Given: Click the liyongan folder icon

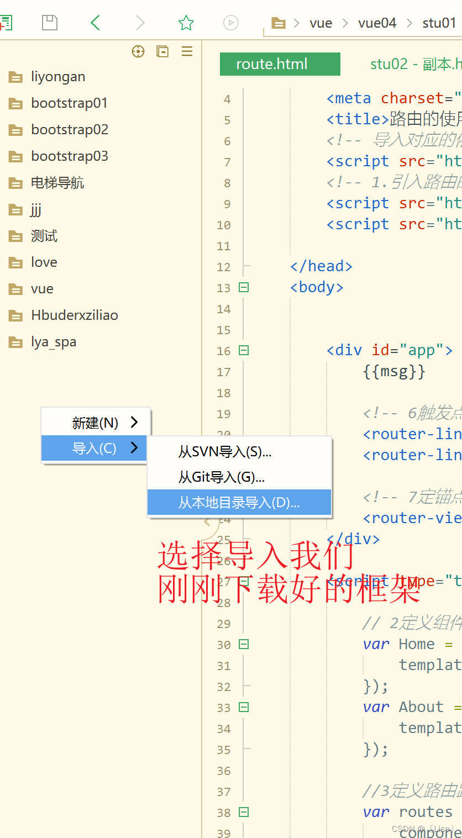Looking at the screenshot, I should pos(15,77).
